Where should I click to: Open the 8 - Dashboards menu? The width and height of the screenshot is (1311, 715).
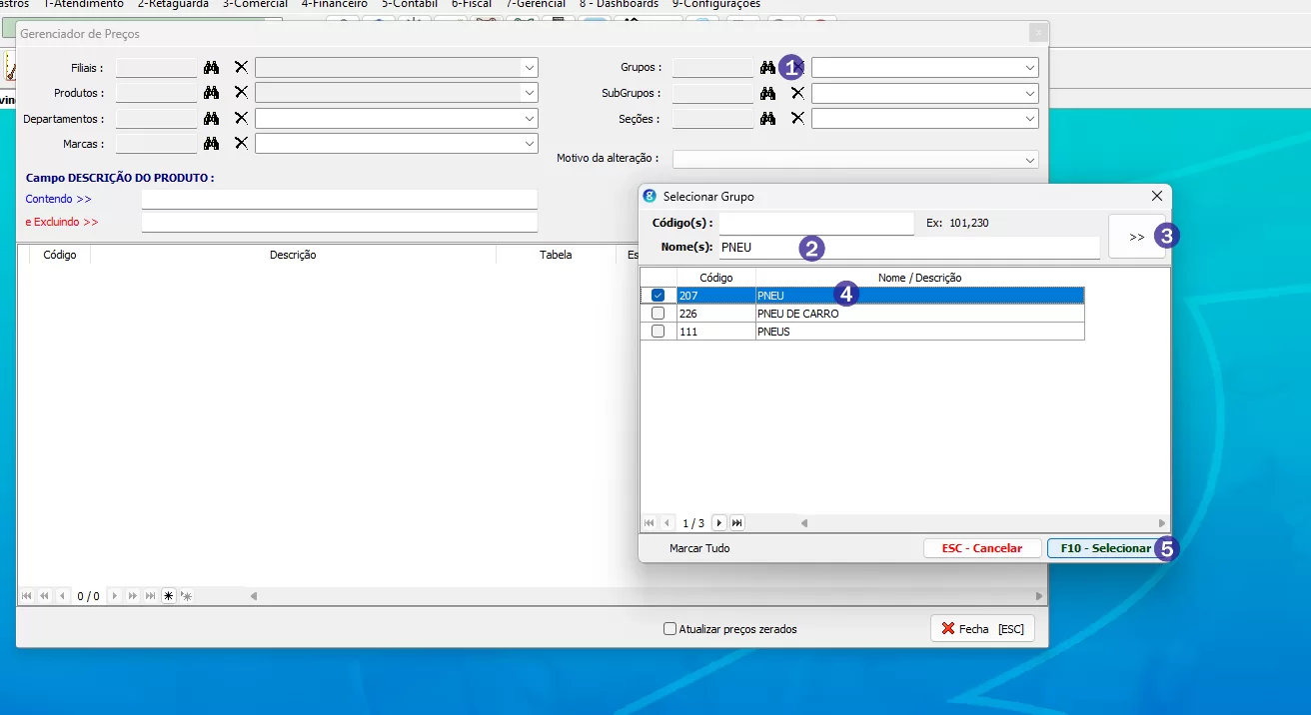click(x=619, y=4)
